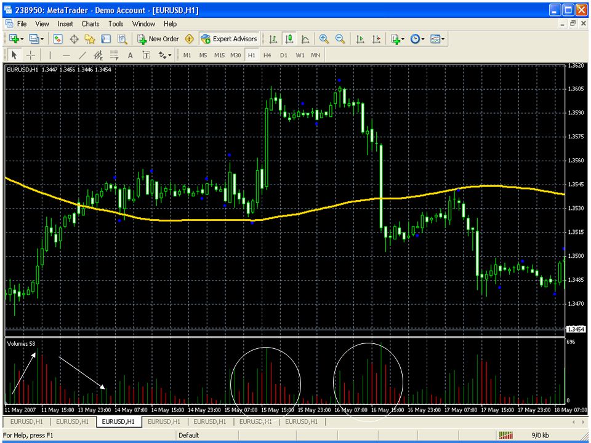Click the 1.3500 price scale label
The width and height of the screenshot is (591, 443).
tap(576, 256)
